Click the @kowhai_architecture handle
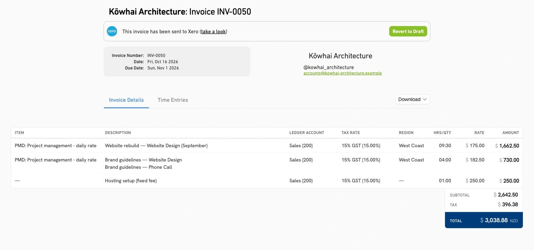 pos(329,67)
